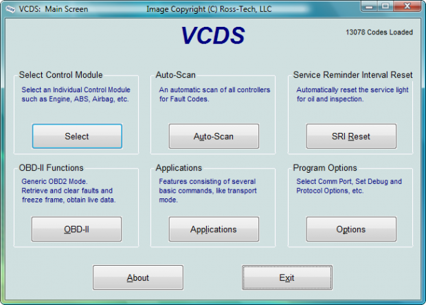Start the Auto-Scan button

click(214, 136)
